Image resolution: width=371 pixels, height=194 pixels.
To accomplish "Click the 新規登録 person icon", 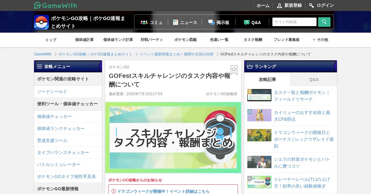I will point(279,6).
